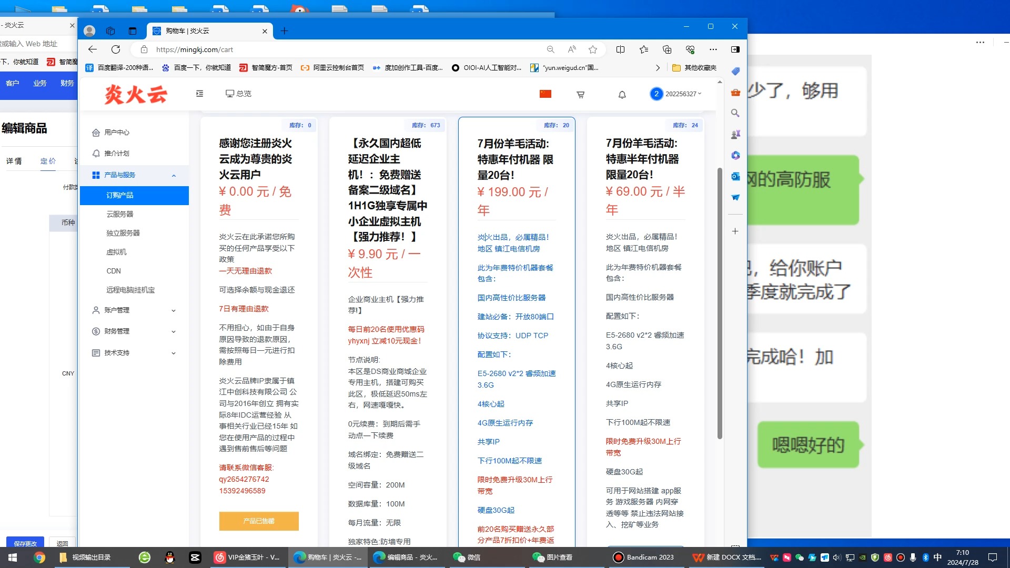Open 阿里云控制台首页 bookmark
Viewport: 1010px width, 568px height.
coord(332,68)
